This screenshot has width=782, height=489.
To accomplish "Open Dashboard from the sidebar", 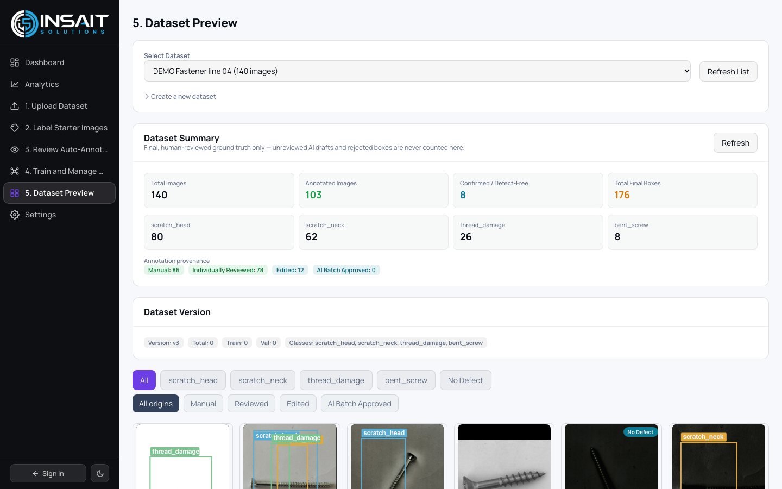I will click(x=60, y=62).
